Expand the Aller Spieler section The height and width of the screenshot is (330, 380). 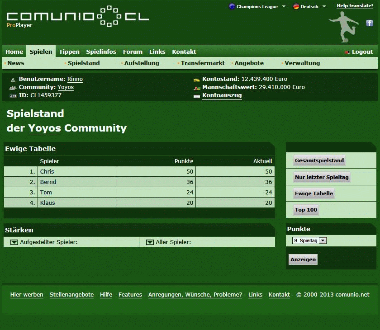[x=150, y=242]
